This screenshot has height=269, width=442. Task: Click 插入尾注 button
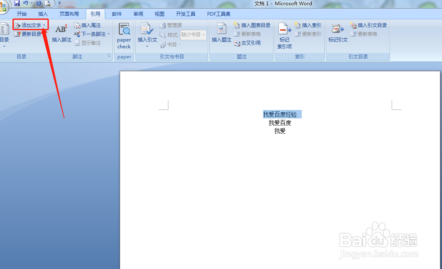coord(87,25)
